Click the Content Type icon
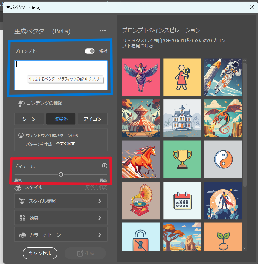The height and width of the screenshot is (264, 258). (21, 103)
